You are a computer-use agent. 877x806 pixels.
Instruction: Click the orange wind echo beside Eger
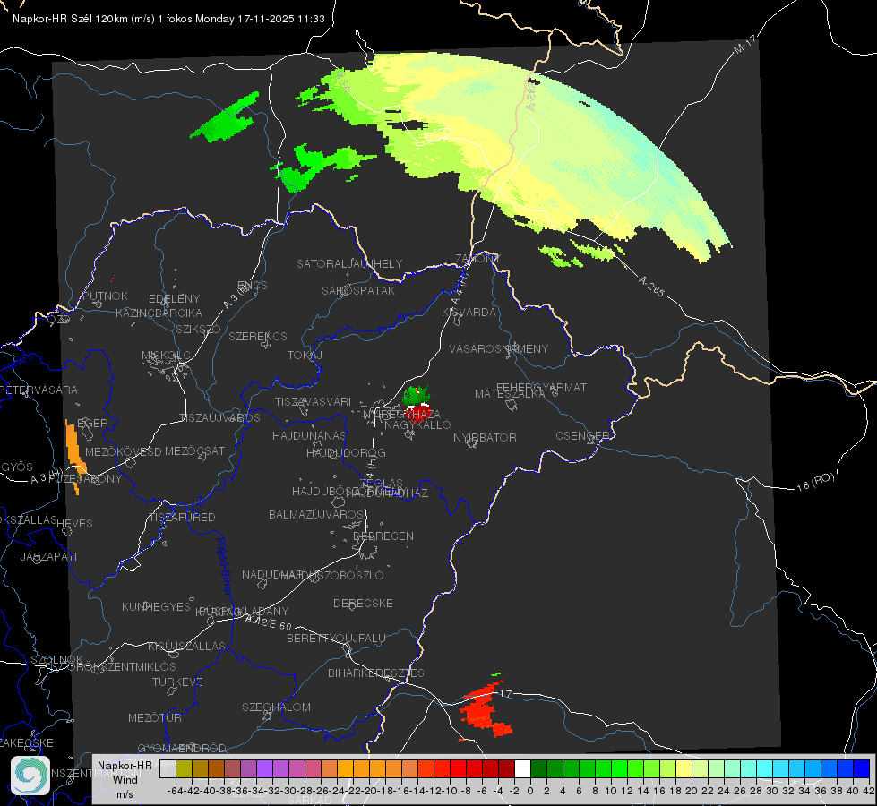click(x=74, y=455)
